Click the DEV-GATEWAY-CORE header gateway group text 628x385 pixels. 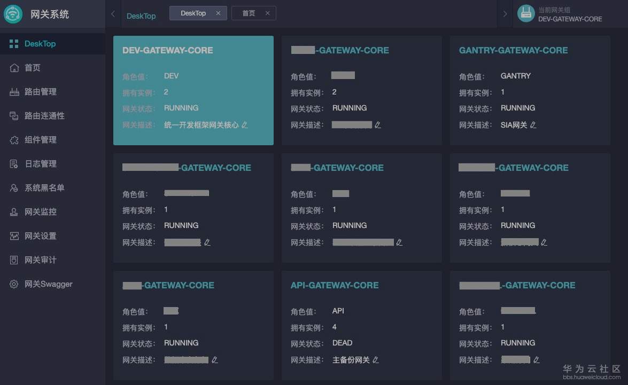570,19
